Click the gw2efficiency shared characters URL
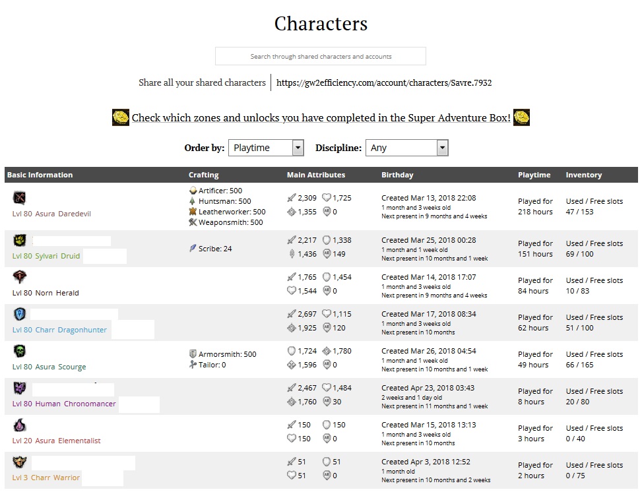This screenshot has height=498, width=642. pyautogui.click(x=383, y=82)
